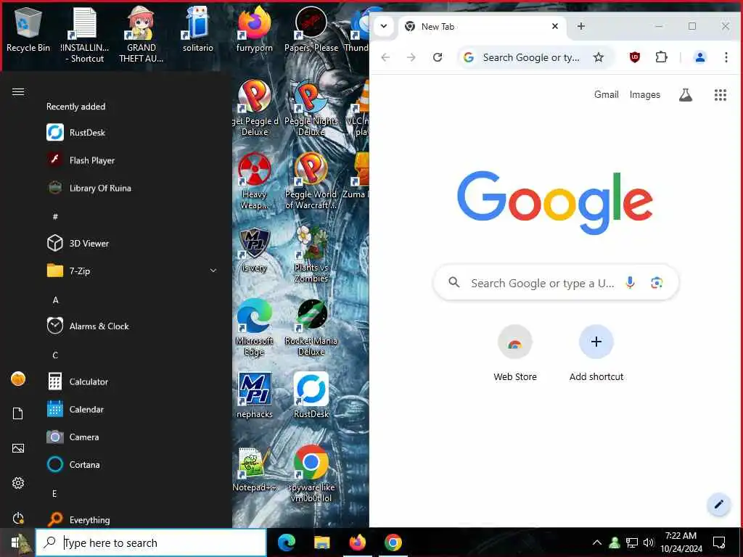The image size is (743, 557).
Task: Jump to the # letter group header
Action: click(55, 216)
